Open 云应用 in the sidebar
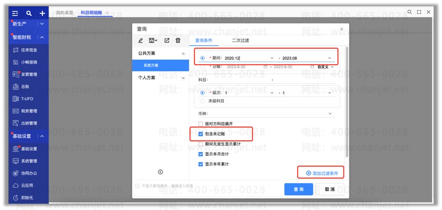 tap(23, 185)
